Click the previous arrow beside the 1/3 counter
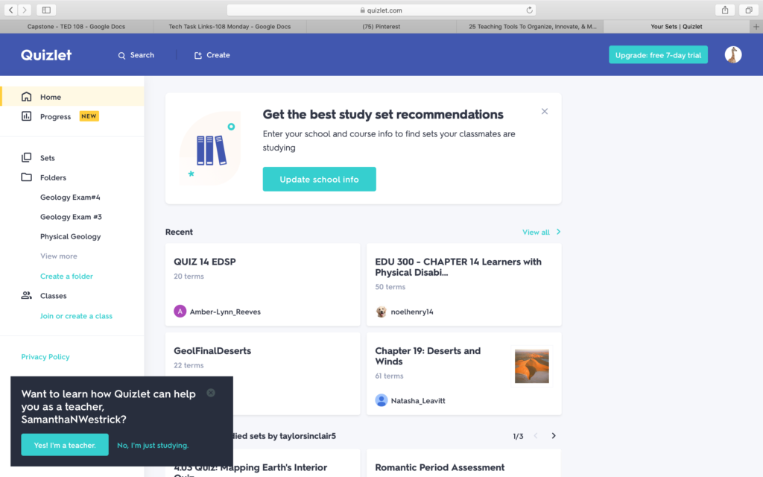Image resolution: width=763 pixels, height=477 pixels. coord(536,436)
